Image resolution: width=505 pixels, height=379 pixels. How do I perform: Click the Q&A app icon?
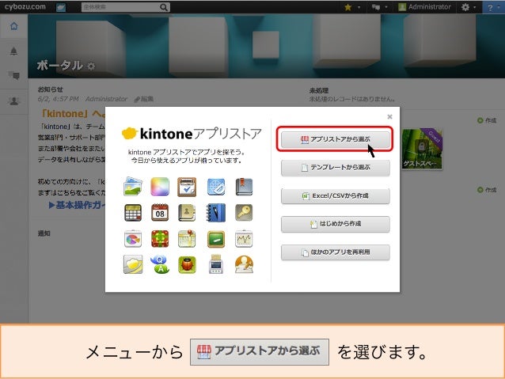[x=160, y=265]
